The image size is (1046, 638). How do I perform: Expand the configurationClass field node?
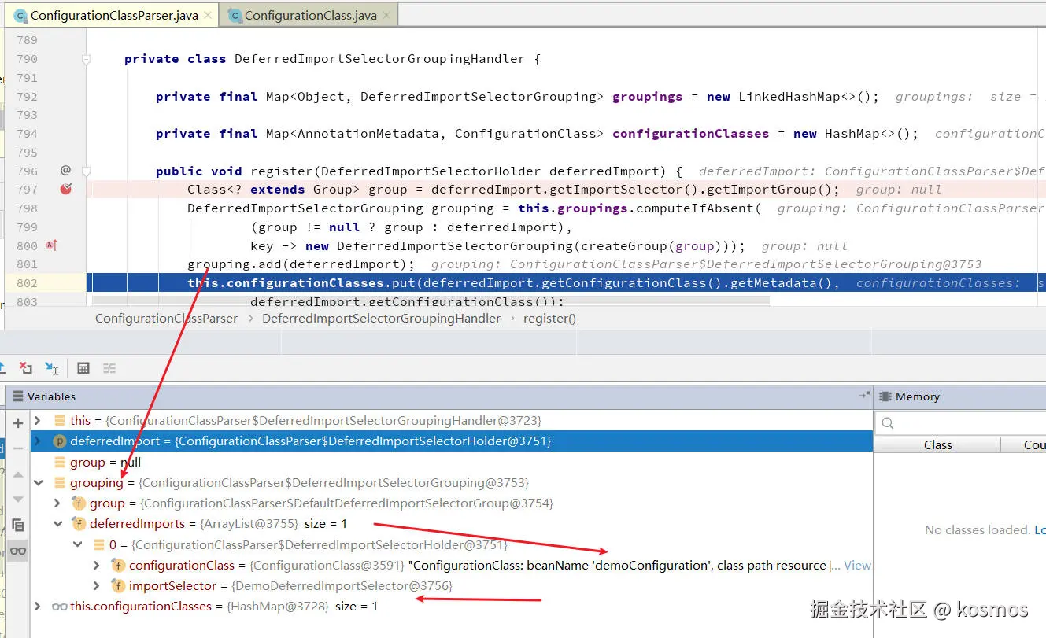point(97,565)
